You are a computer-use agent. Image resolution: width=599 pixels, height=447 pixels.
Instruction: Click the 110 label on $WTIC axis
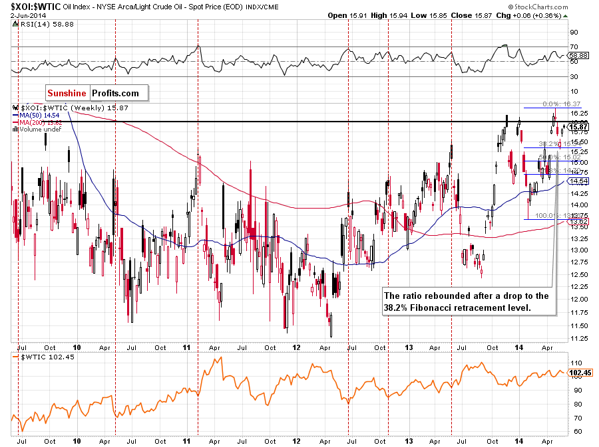pyautogui.click(x=576, y=363)
